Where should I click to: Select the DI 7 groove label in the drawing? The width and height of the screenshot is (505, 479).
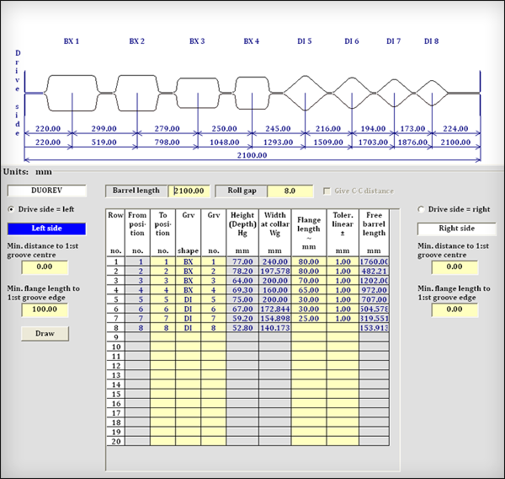point(394,41)
